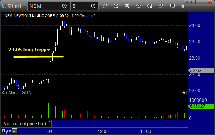This screenshot has height=135, width=215.
Task: Click the Chart window link indicator bars
Action: click(x=4, y=6)
